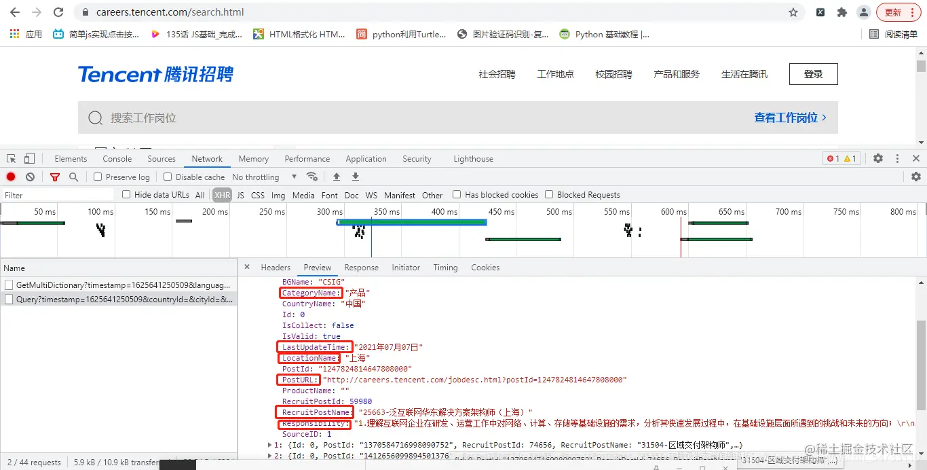
Task: Go back using browser back arrow
Action: coord(15,12)
